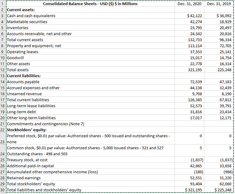
Task: Click the Accounts payable label cell
Action: tap(90, 82)
